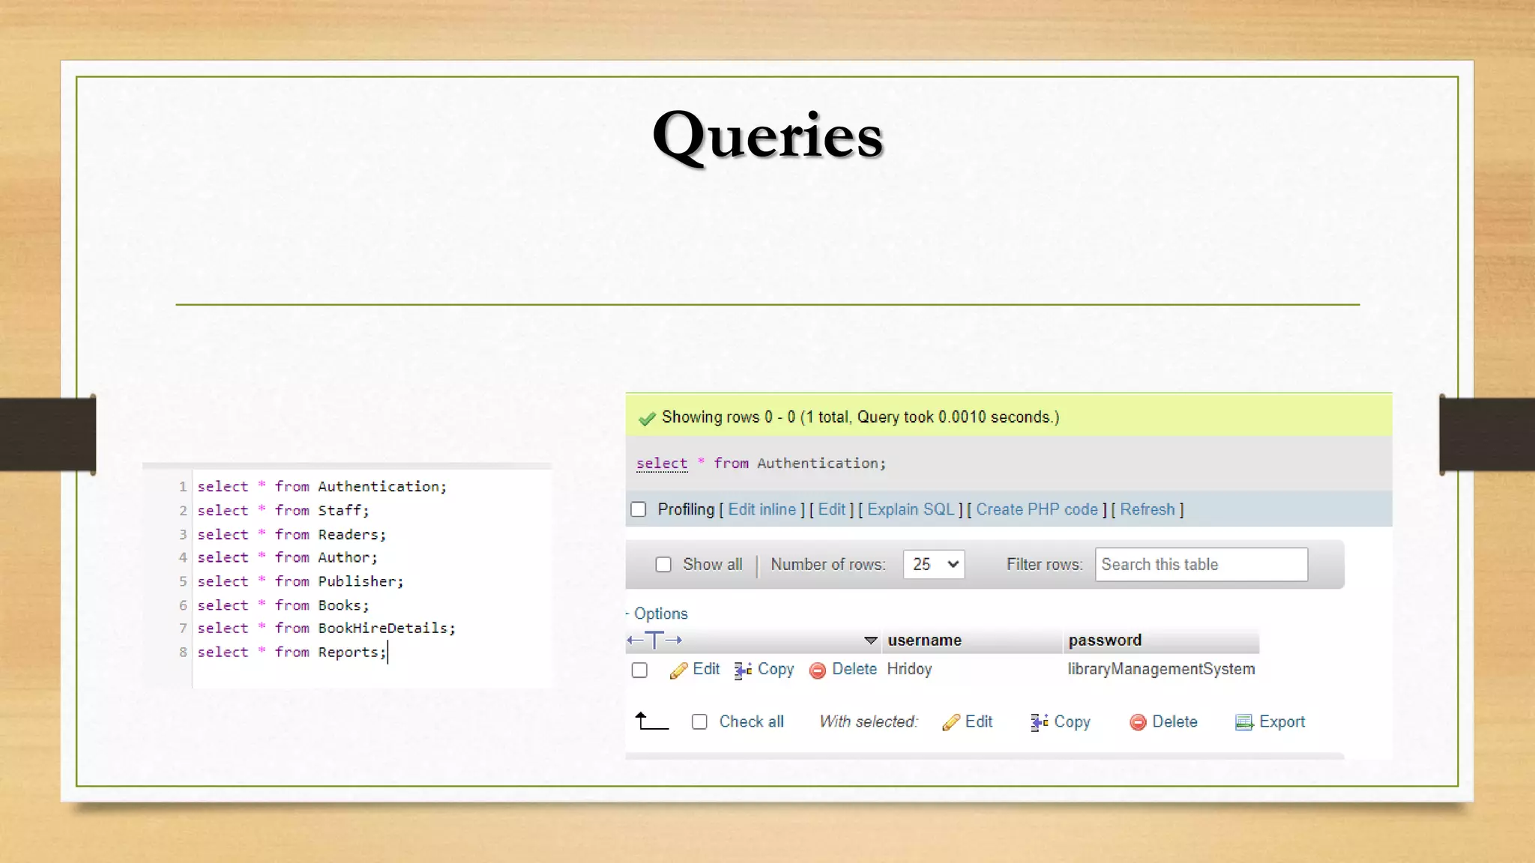Click With selected Edit link
The width and height of the screenshot is (1535, 863).
(979, 721)
